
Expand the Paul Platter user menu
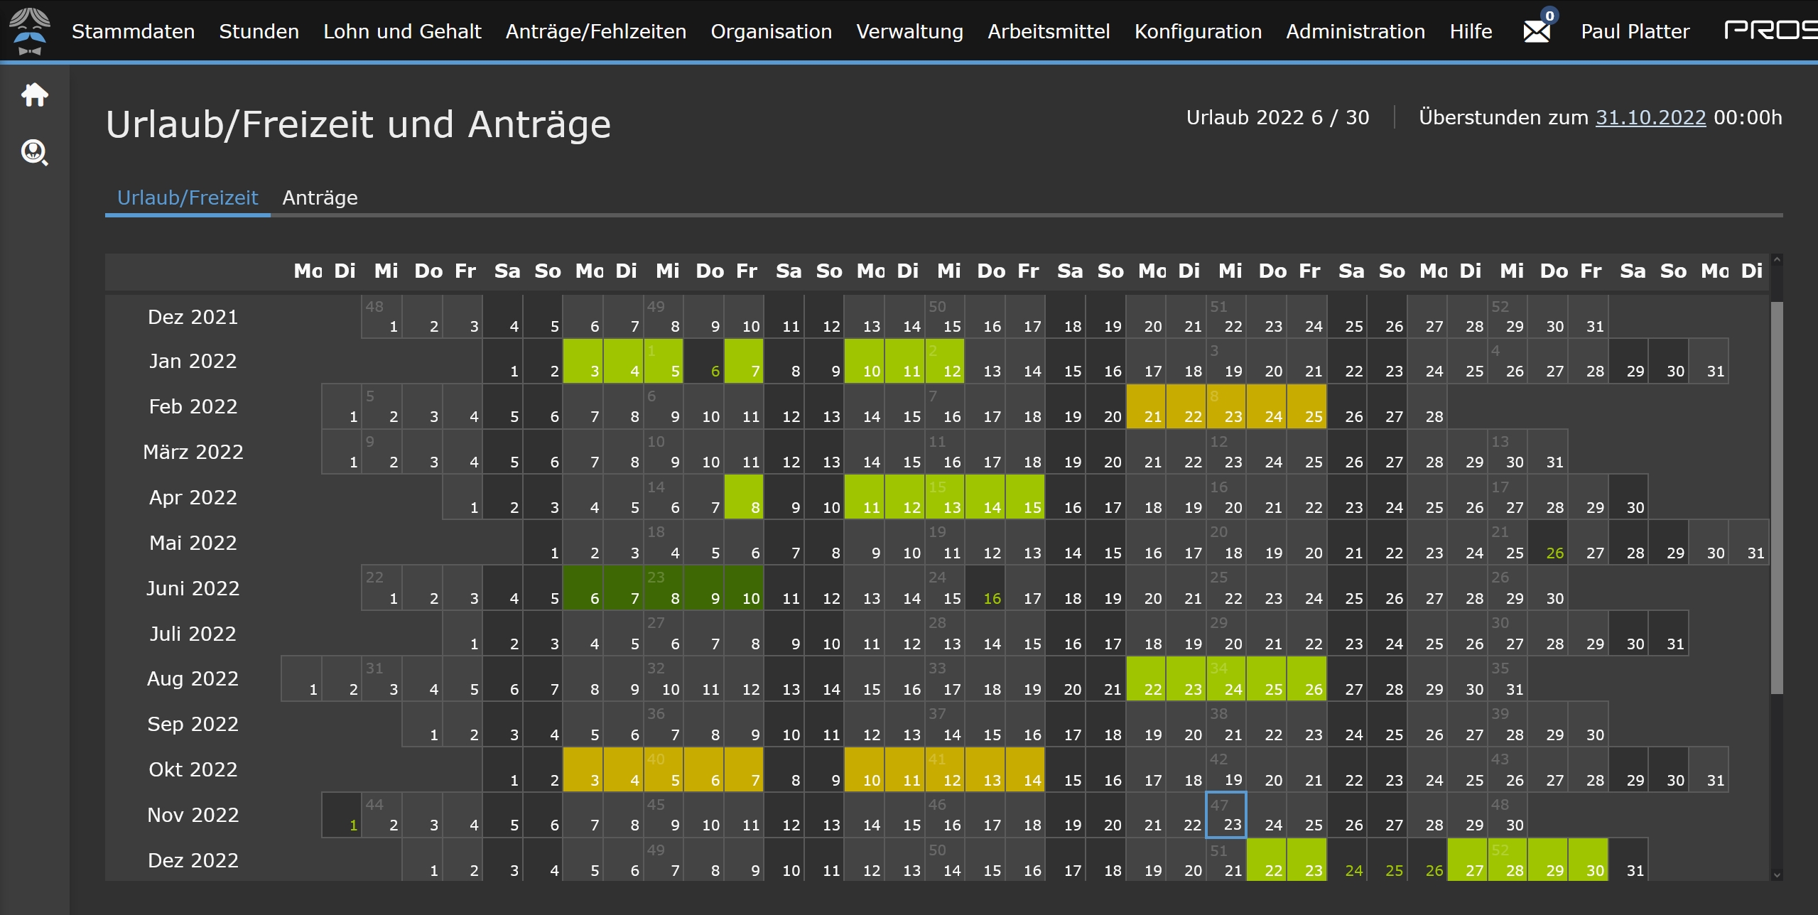(x=1635, y=31)
